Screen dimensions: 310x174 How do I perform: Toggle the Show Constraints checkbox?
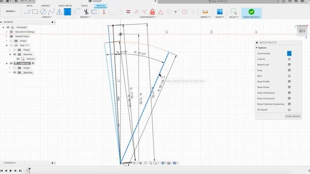pos(289,98)
